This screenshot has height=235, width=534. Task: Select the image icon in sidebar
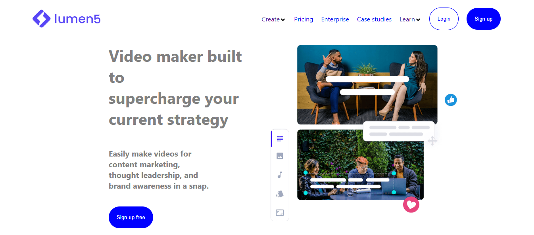[280, 156]
